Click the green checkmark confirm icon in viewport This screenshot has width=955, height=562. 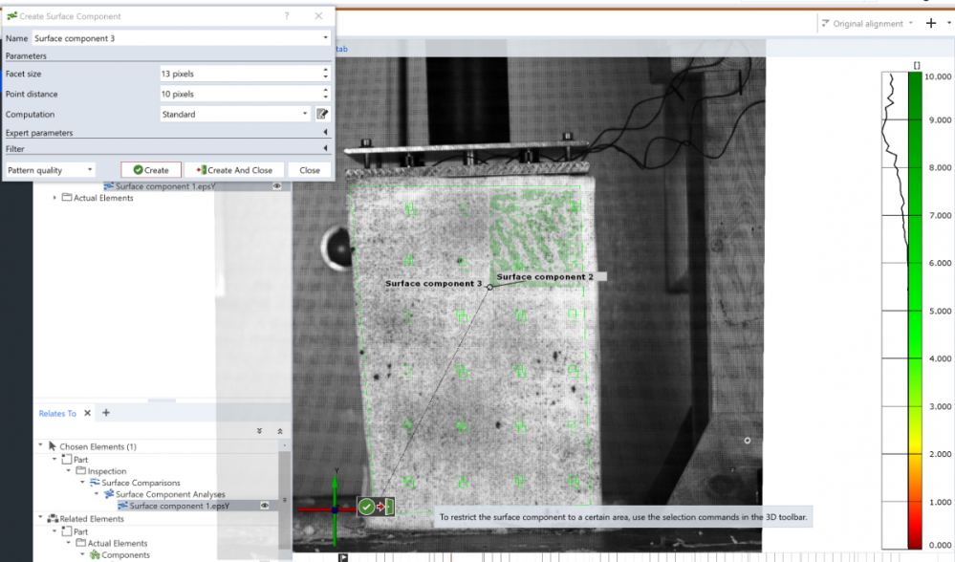click(x=366, y=507)
